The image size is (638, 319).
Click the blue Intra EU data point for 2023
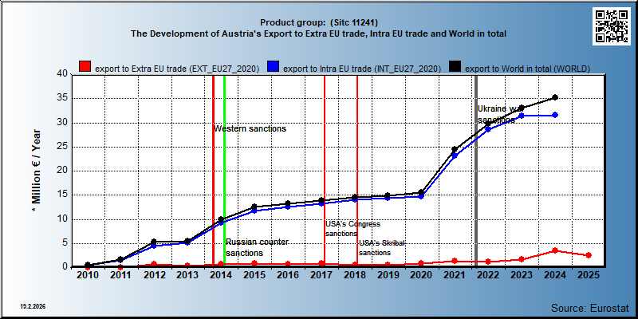pyautogui.click(x=522, y=116)
